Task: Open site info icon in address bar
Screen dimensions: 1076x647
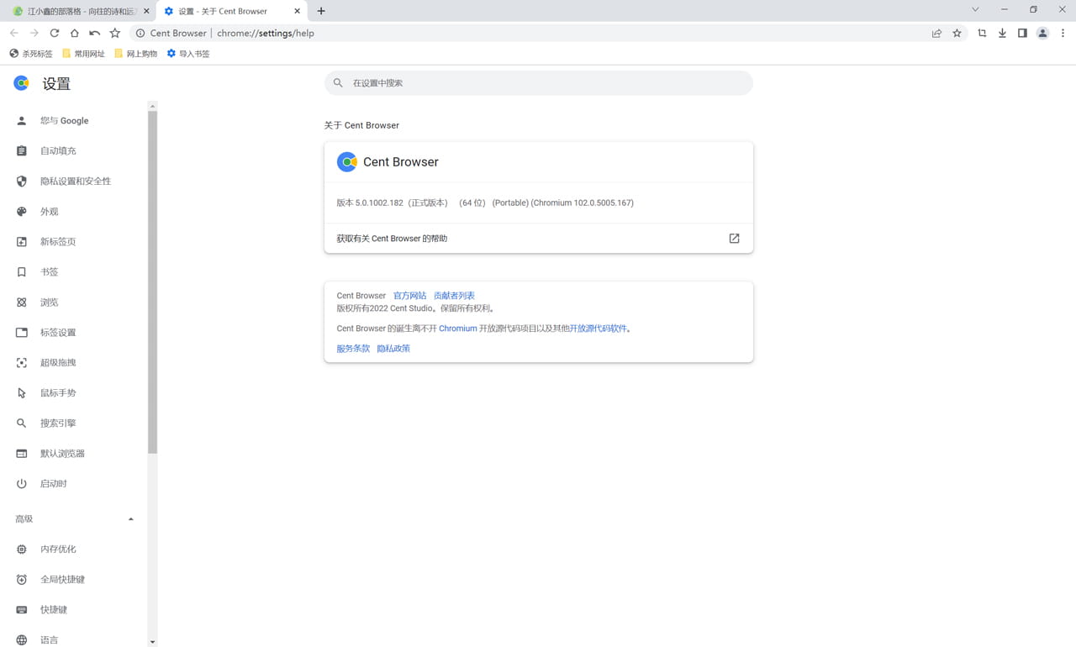Action: click(x=140, y=33)
